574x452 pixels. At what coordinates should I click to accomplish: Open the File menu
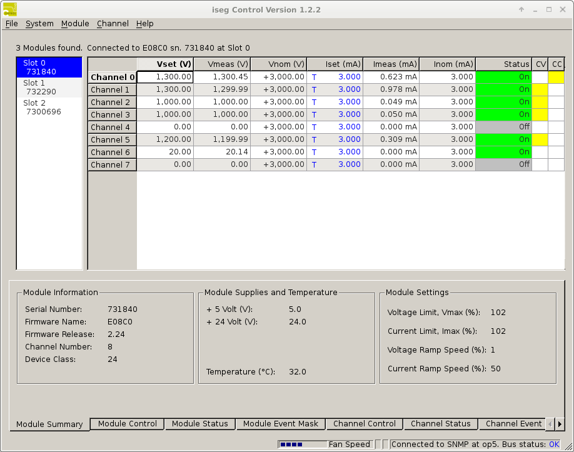(x=12, y=24)
